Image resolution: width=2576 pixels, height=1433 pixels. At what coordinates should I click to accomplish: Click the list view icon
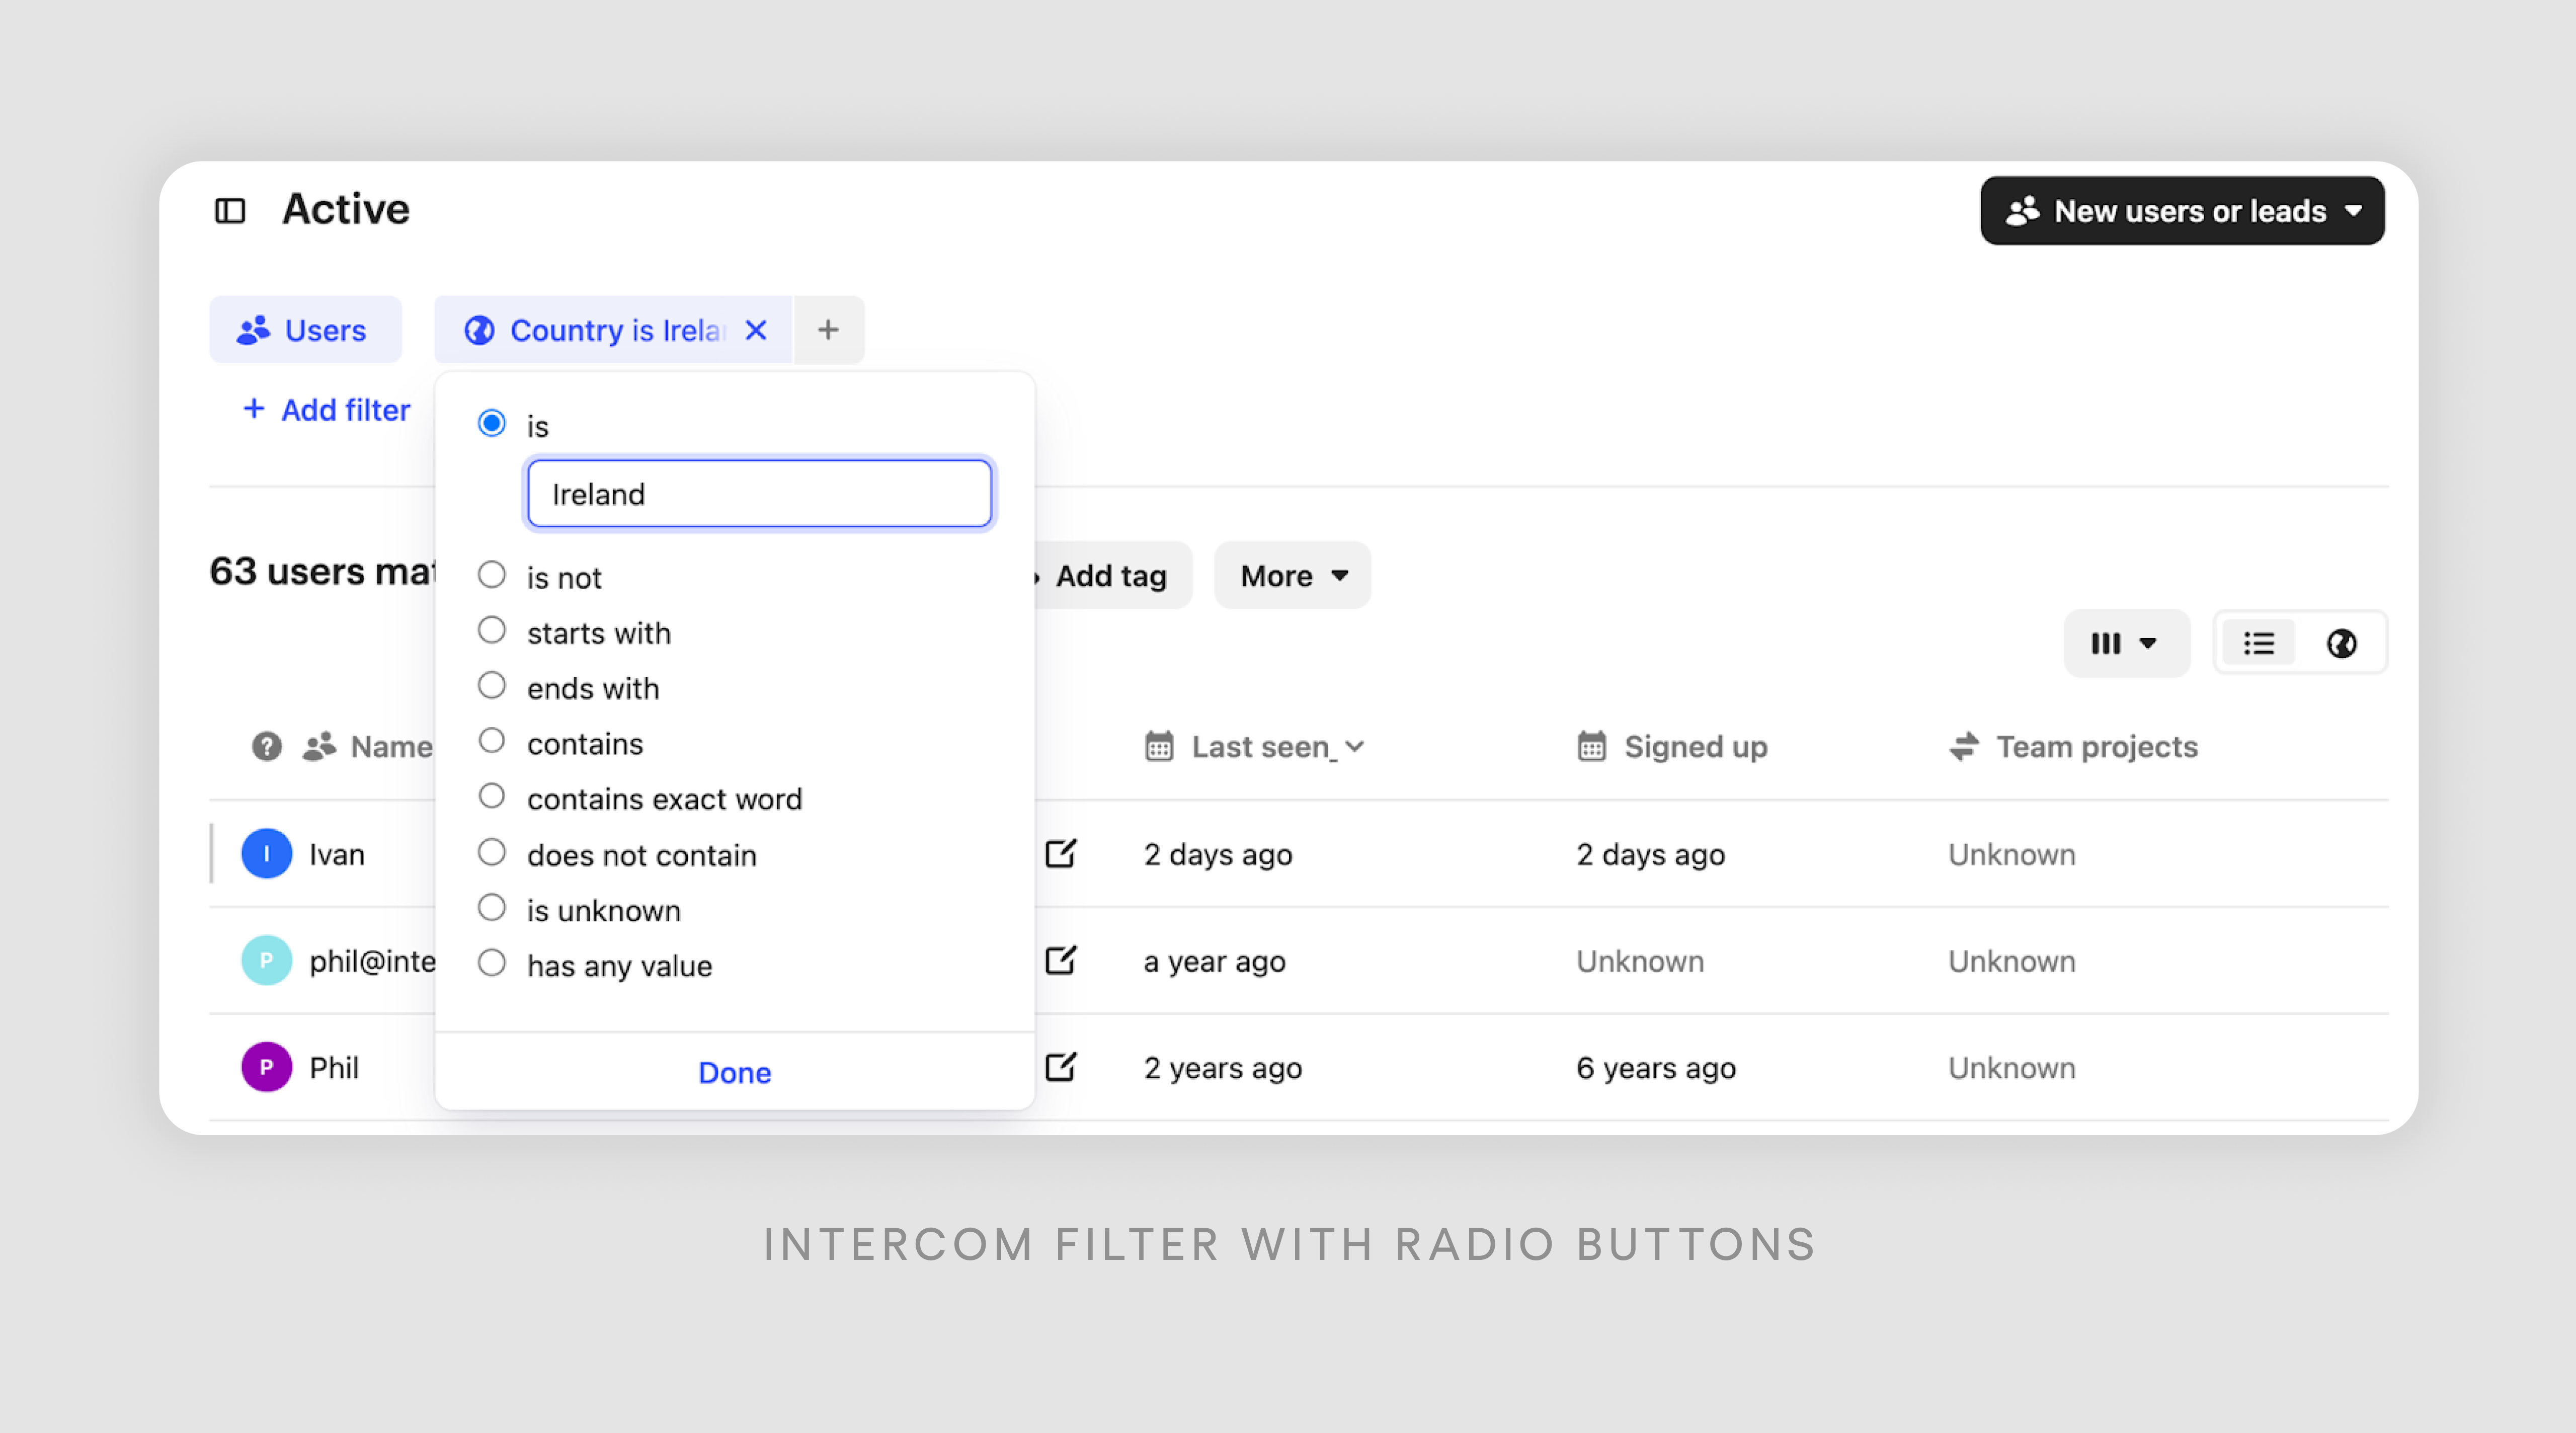pos(2260,643)
